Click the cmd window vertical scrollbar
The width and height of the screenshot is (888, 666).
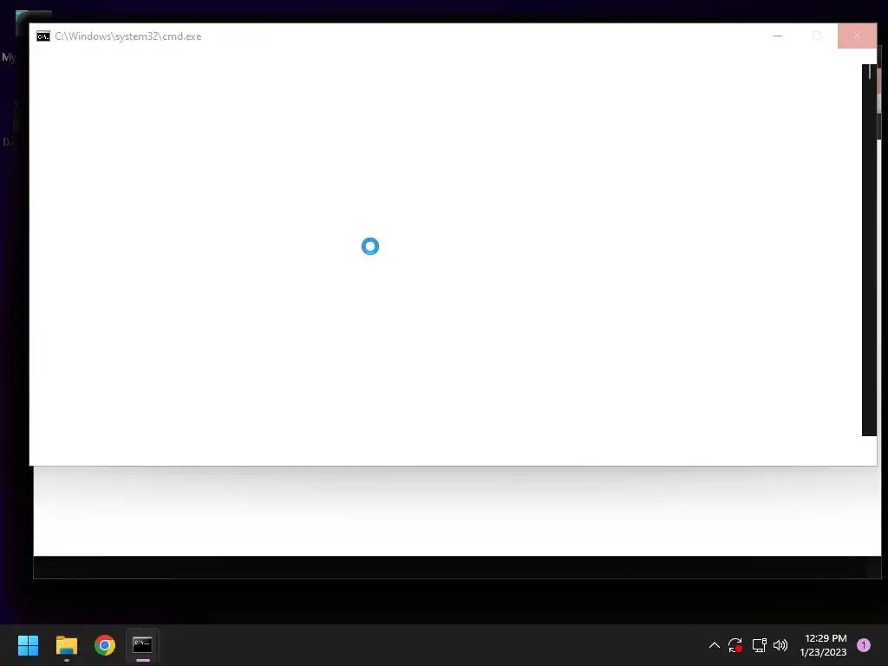[x=869, y=250]
